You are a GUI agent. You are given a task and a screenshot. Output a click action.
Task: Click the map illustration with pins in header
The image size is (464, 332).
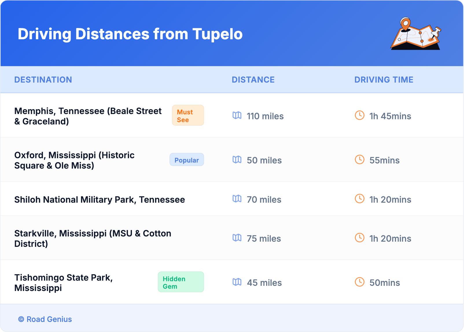tap(416, 34)
